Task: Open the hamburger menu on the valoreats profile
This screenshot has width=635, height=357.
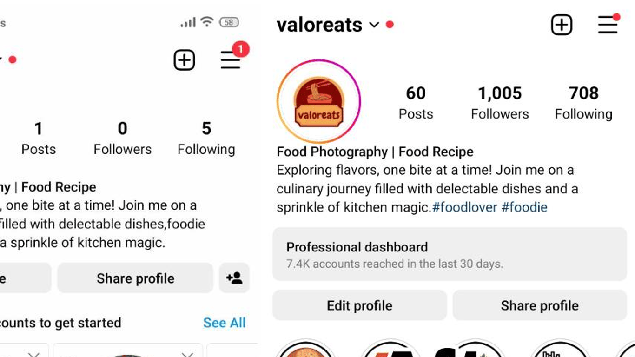Action: (608, 24)
